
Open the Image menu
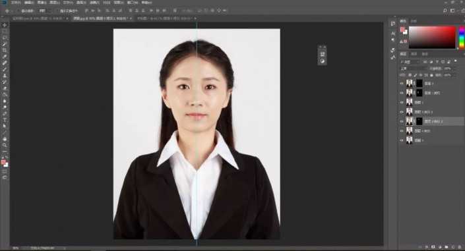42,3
